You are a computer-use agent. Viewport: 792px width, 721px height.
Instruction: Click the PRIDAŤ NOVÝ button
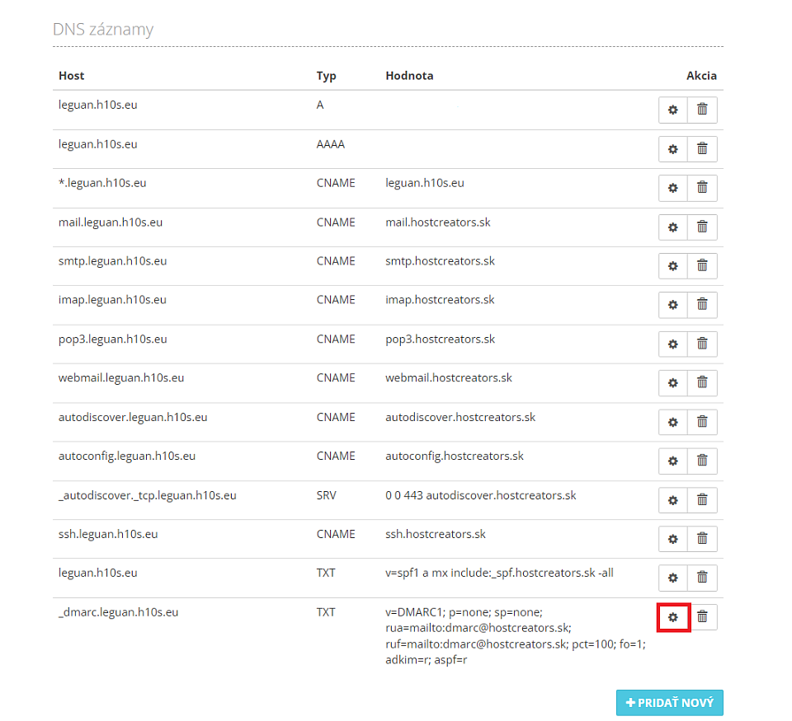[669, 702]
